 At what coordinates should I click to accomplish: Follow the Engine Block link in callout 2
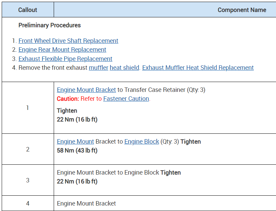pyautogui.click(x=142, y=142)
